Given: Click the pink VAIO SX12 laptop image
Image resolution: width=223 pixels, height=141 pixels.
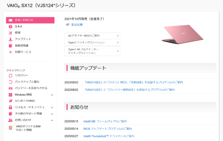Looking at the screenshot, I should click(182, 34).
